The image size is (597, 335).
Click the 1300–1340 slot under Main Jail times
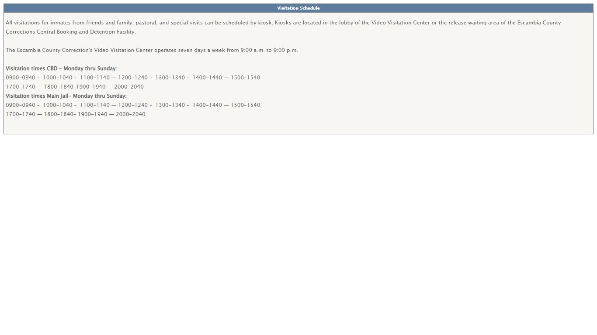click(170, 105)
